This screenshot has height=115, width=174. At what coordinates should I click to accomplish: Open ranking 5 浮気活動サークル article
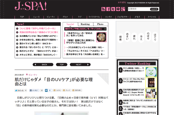[140, 108]
